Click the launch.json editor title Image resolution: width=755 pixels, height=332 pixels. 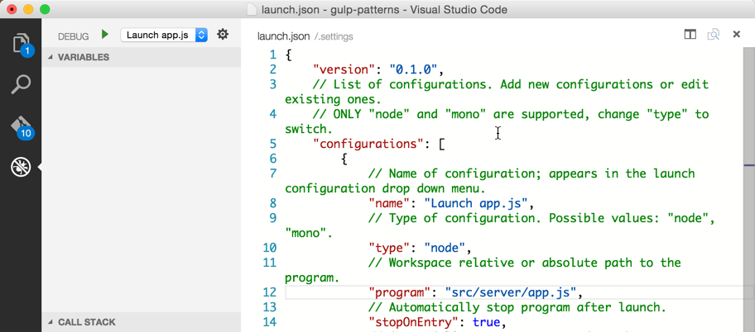(x=284, y=36)
